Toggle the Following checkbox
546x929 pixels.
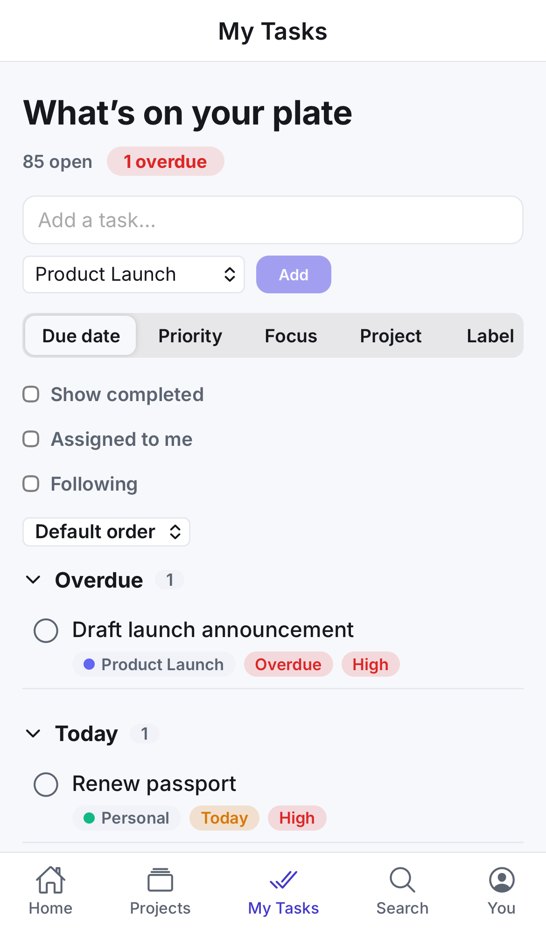tap(31, 484)
